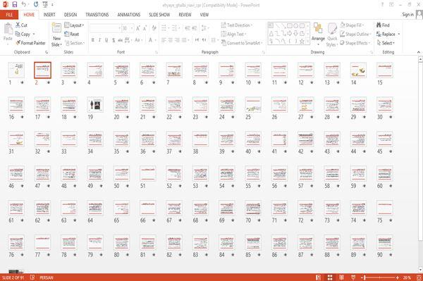Open the New Slide dropdown menu

click(56, 42)
